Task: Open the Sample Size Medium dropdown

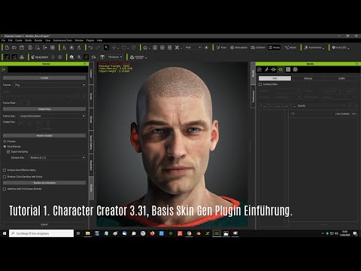Action: (x=57, y=157)
